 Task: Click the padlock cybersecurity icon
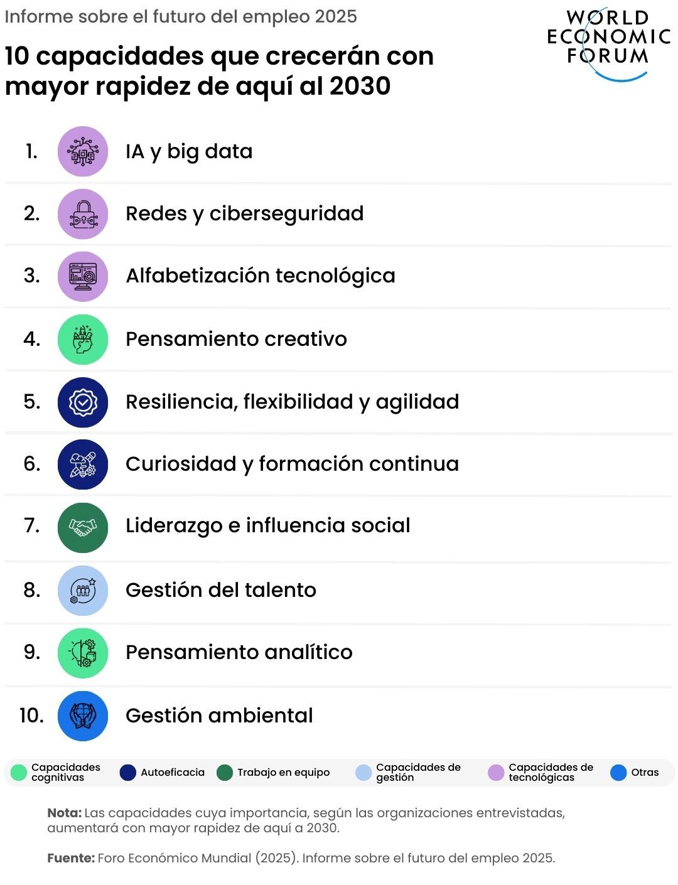83,214
